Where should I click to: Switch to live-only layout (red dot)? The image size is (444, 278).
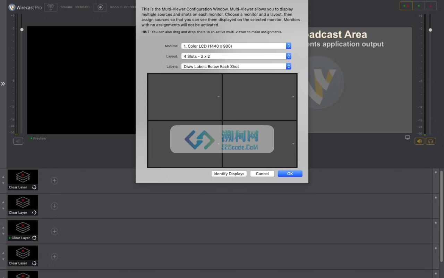[x=431, y=6]
